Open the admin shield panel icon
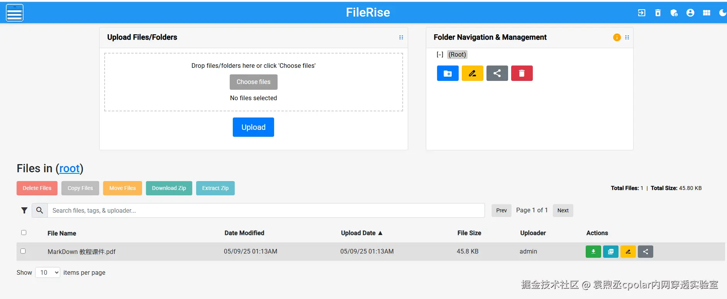 pyautogui.click(x=674, y=13)
